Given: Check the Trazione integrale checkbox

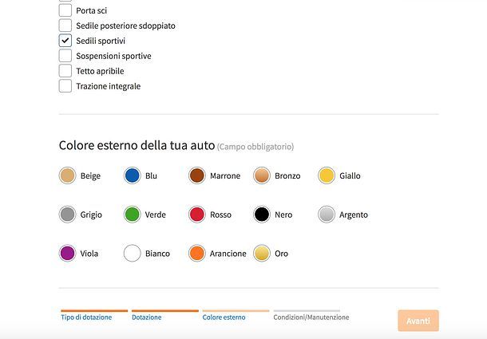Looking at the screenshot, I should point(65,86).
